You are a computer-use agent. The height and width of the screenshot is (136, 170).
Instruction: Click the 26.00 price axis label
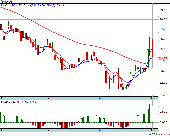tap(163, 39)
